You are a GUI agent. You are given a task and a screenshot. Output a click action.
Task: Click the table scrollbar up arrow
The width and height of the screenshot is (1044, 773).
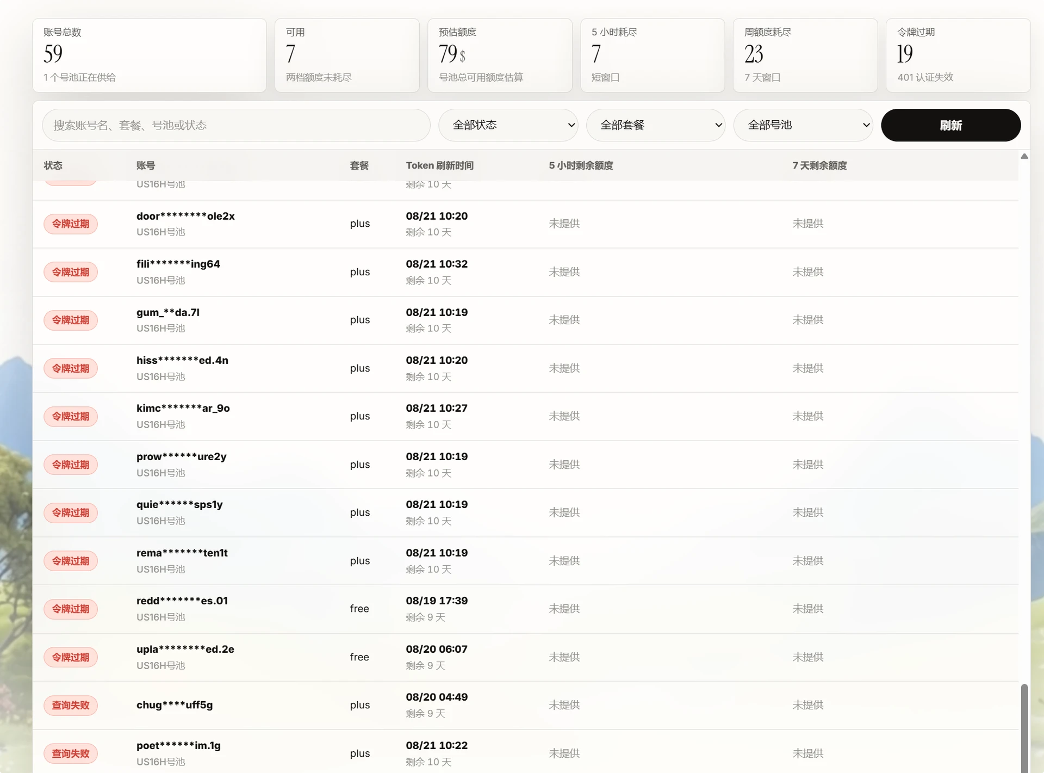(1024, 156)
